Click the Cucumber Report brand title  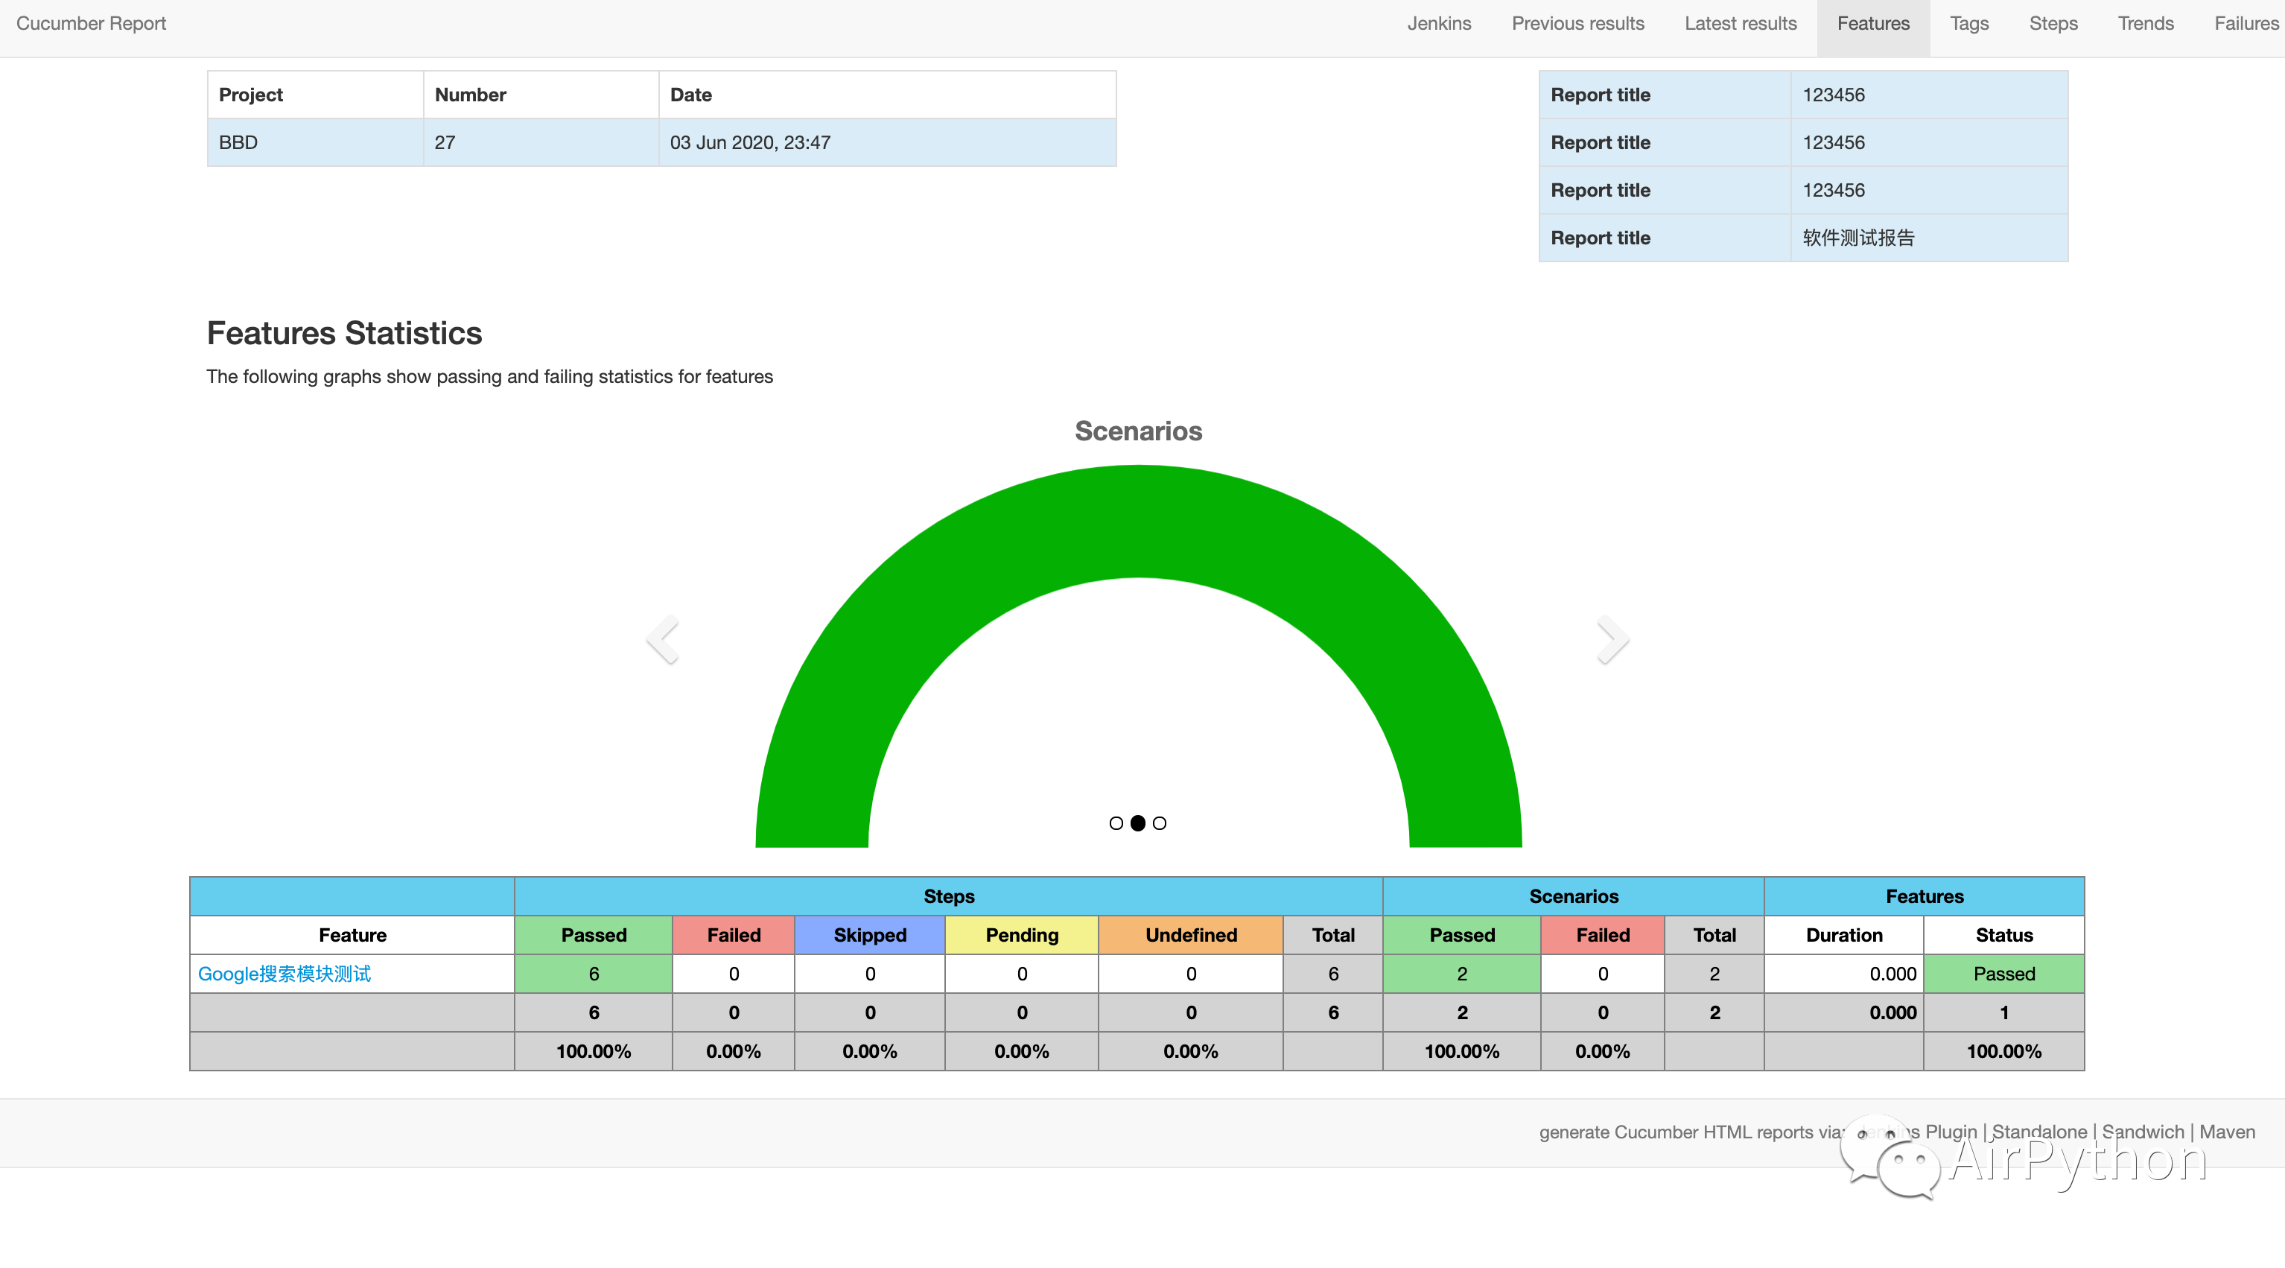coord(92,24)
